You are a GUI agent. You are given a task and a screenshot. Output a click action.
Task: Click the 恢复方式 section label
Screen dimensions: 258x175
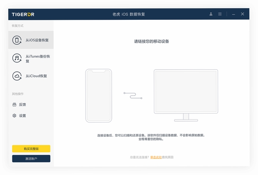point(18,26)
